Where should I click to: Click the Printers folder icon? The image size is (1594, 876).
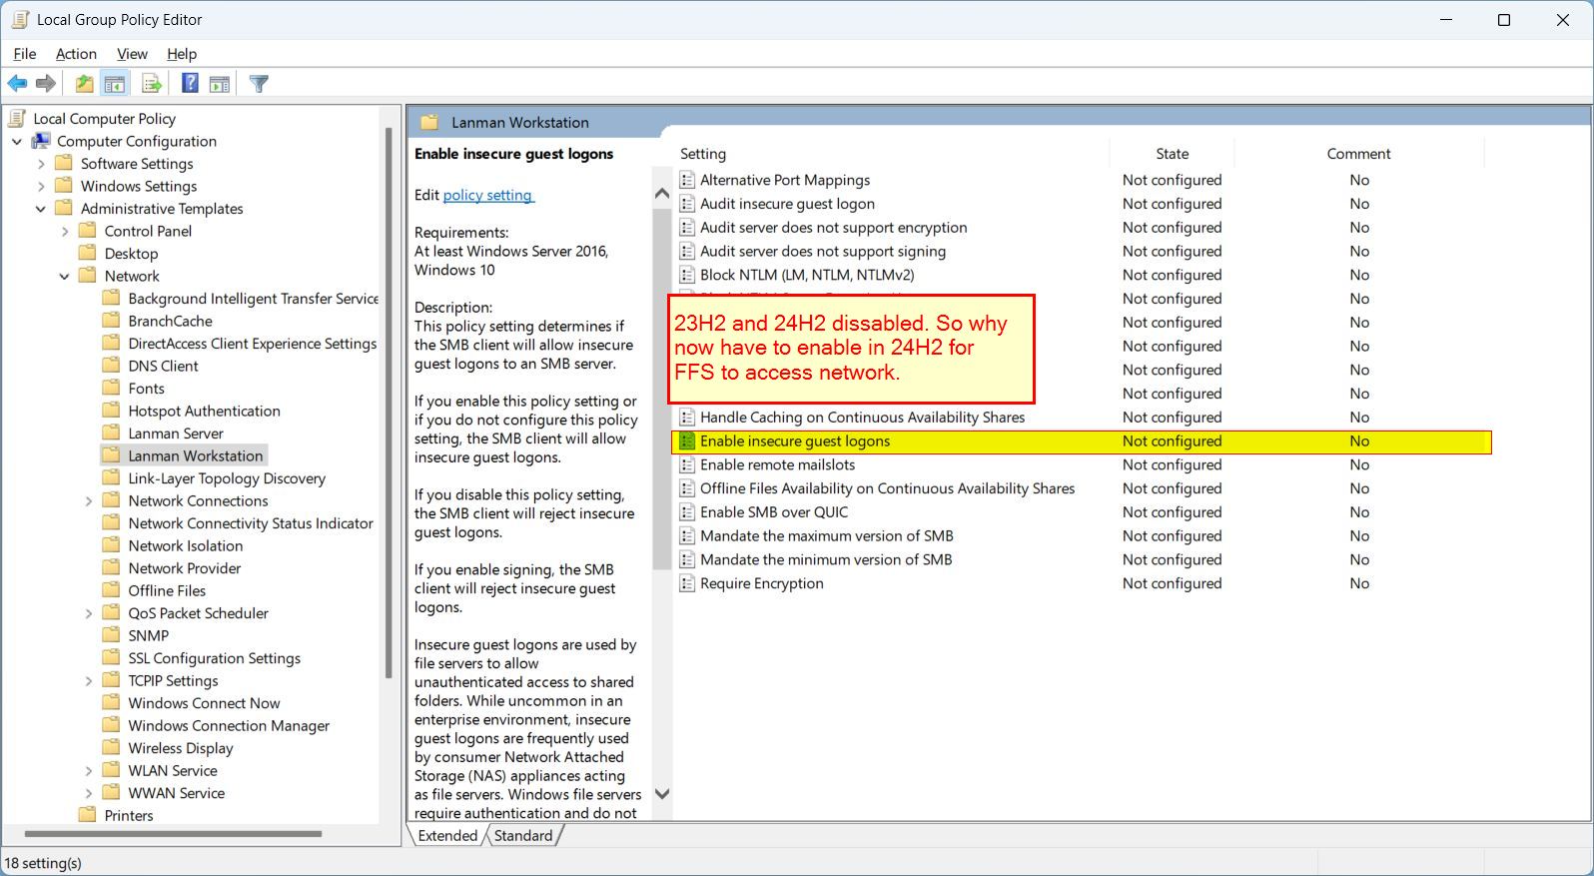pos(88,815)
